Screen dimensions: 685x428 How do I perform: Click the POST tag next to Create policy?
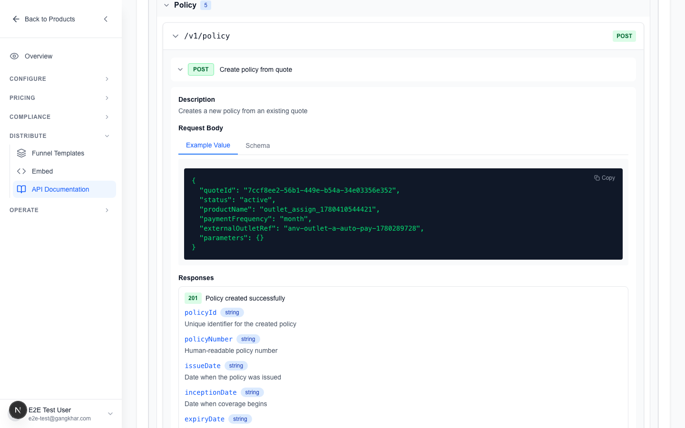(201, 69)
